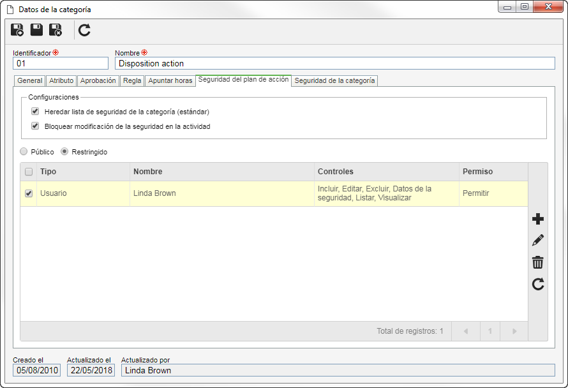Click the Save and new toolbar icon
The width and height of the screenshot is (568, 388).
click(x=17, y=30)
